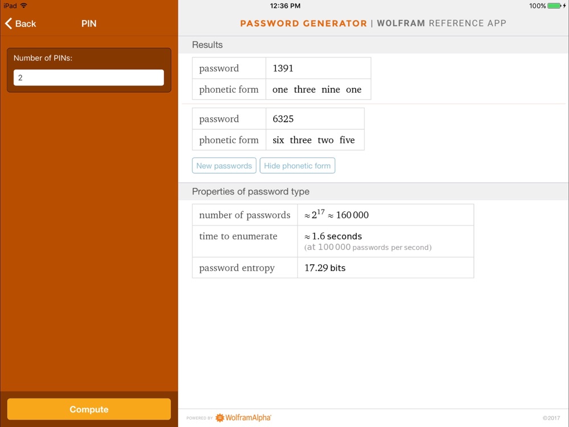Generate new passwords
The width and height of the screenshot is (569, 427).
point(224,166)
